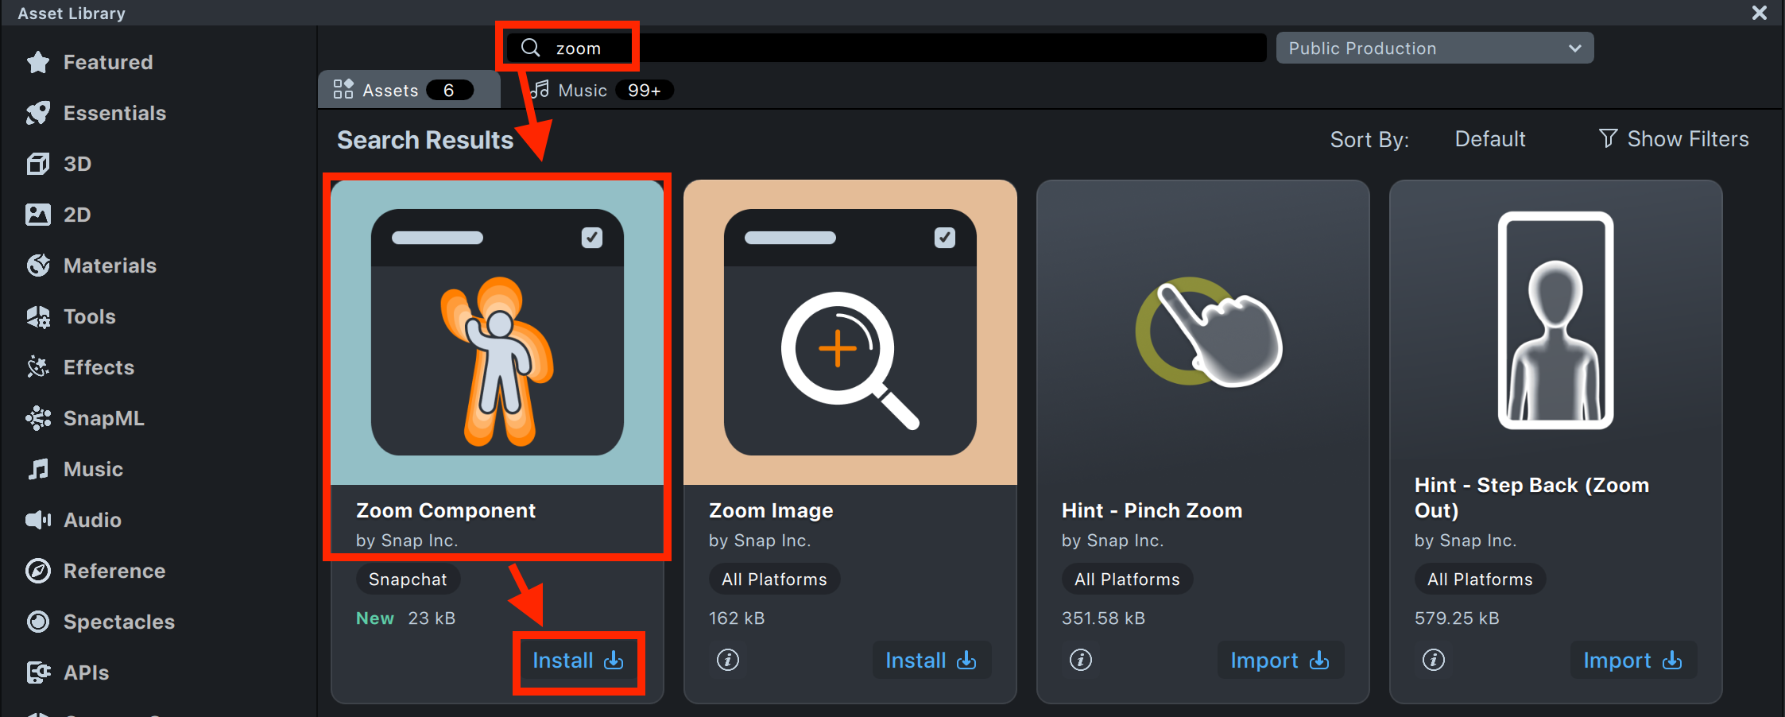The height and width of the screenshot is (717, 1785).
Task: Select the Effects sparkle icon
Action: click(x=38, y=367)
